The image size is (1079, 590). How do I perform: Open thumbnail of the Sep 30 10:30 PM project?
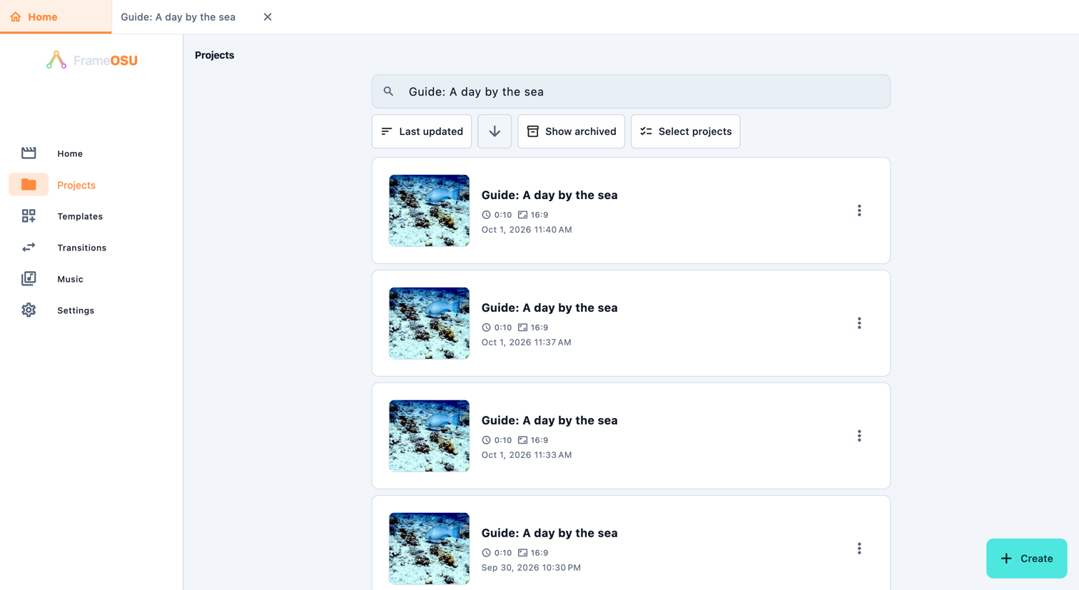pos(429,549)
